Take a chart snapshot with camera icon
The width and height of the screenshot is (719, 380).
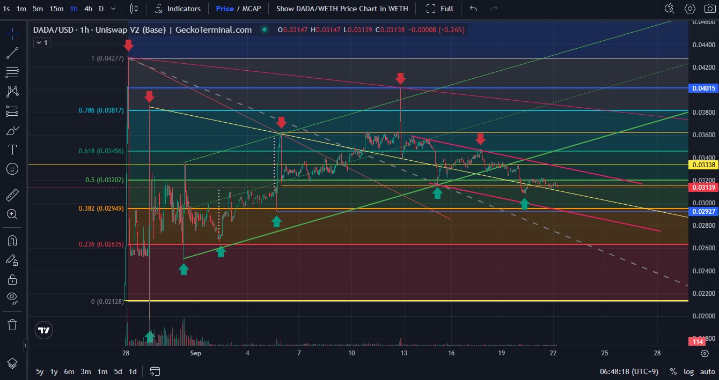tap(709, 9)
